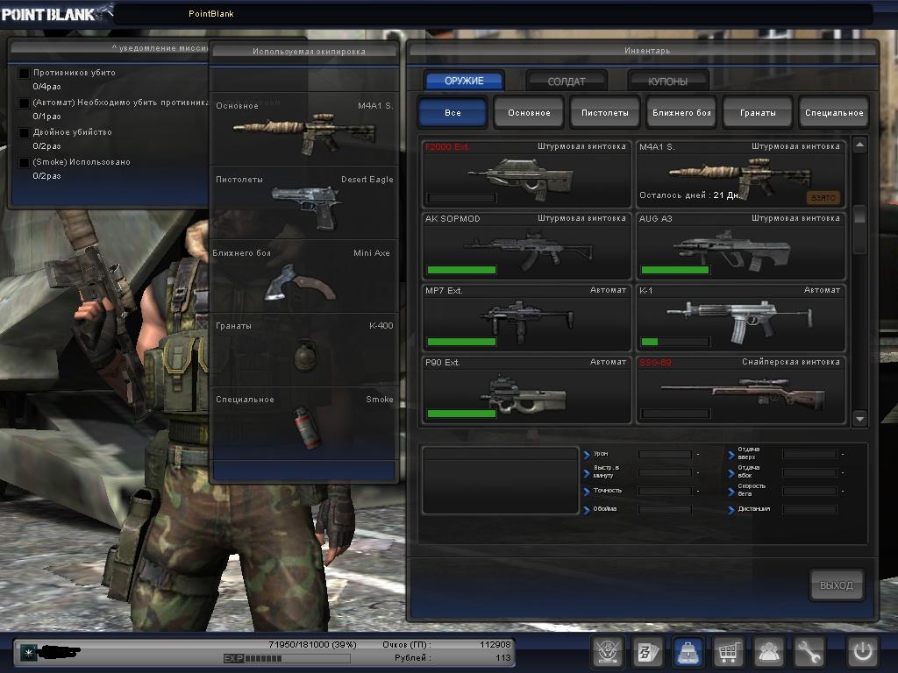The image size is (898, 673).
Task: Open settings with the wrench icon
Action: [809, 652]
